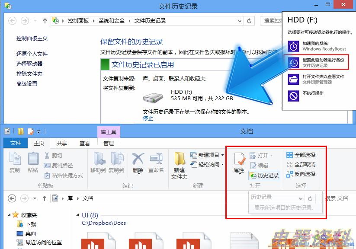Open 还原个人文件 in the left pane

click(x=32, y=54)
